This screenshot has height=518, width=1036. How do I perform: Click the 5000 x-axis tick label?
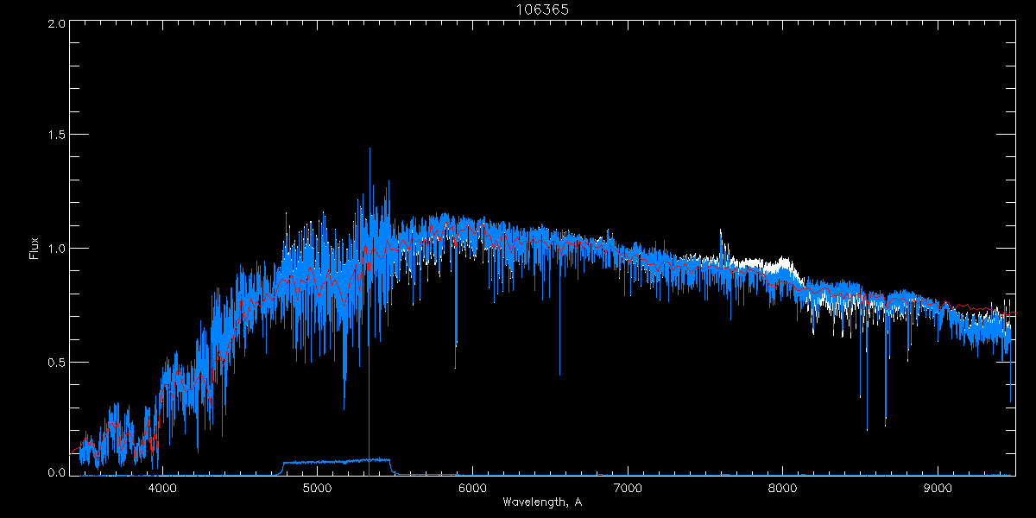click(317, 487)
